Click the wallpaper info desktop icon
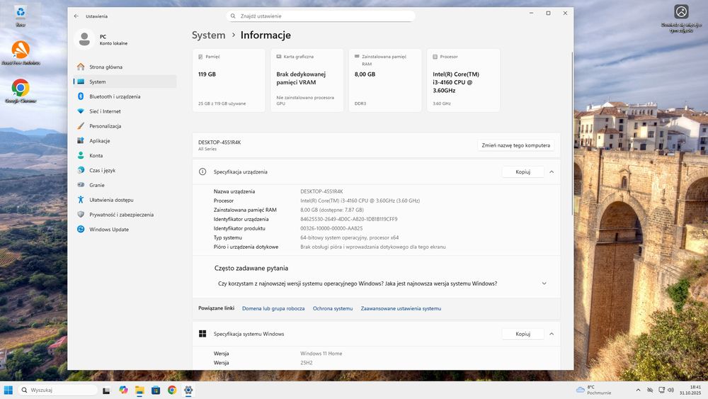Screen dimensions: 708x399 (x=681, y=18)
